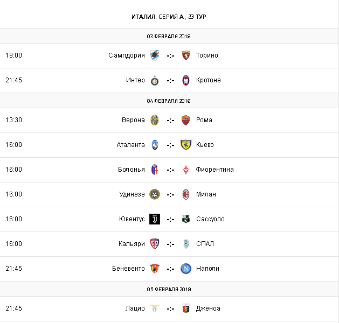Viewport: 339px width, 323px height.
Task: Click the Milan club crest
Action: tap(186, 194)
